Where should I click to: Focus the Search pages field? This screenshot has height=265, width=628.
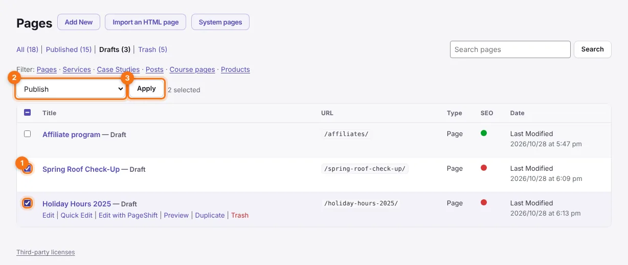[x=510, y=49]
